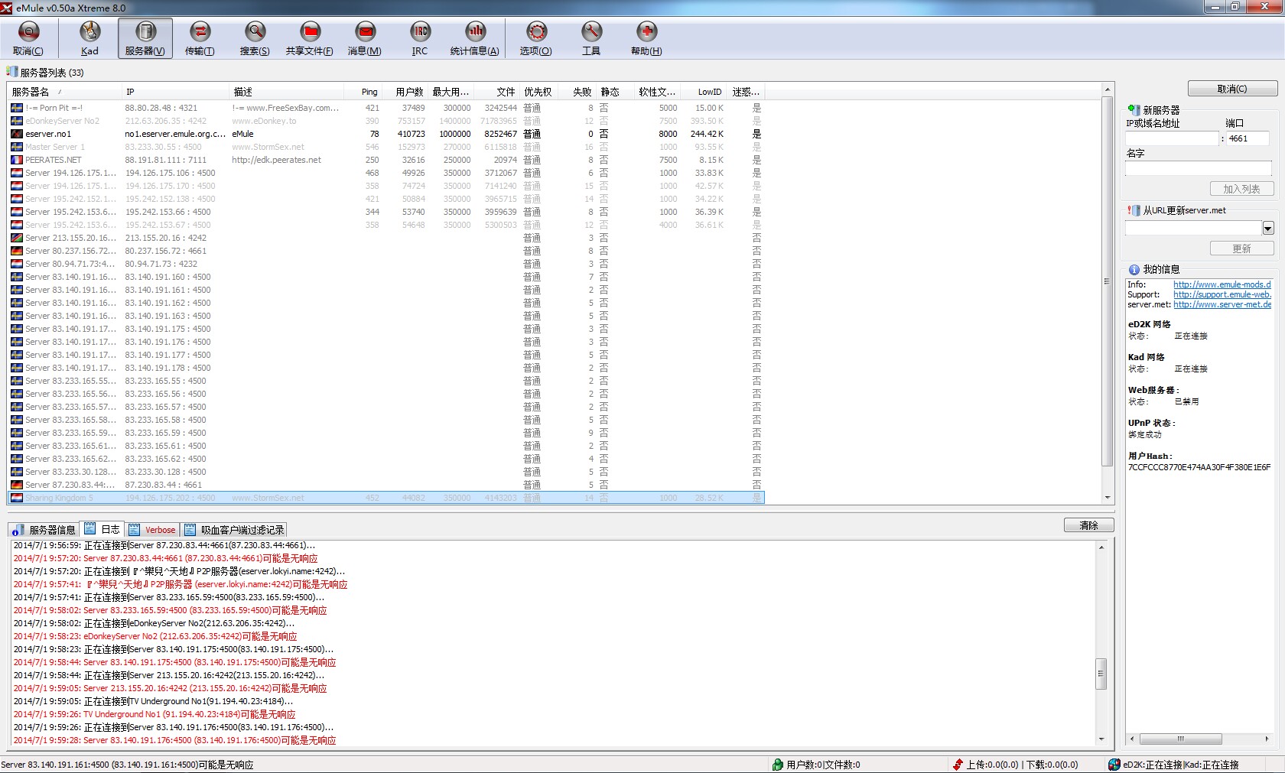Viewport: 1285px width, 773px height.
Task: Select the Master Server 1 row
Action: click(386, 147)
